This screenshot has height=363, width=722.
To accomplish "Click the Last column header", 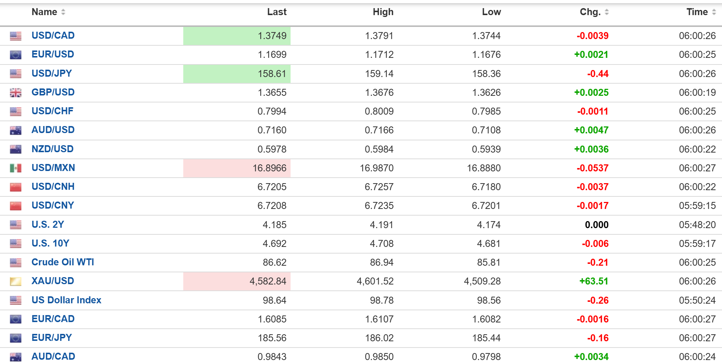I will (277, 12).
